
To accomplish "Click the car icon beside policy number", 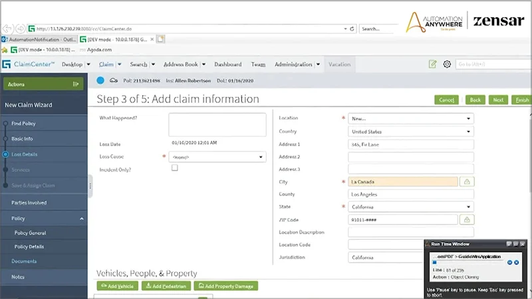I will click(114, 80).
